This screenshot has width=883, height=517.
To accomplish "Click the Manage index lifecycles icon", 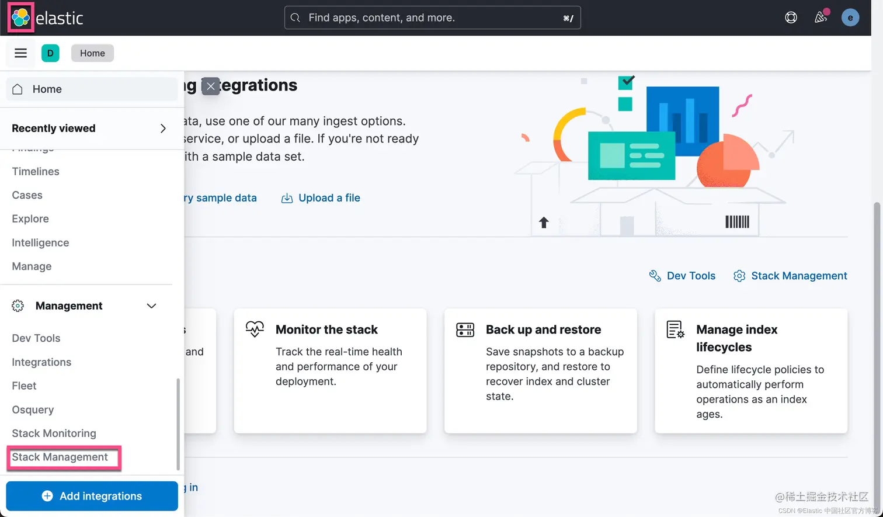I will click(x=675, y=329).
